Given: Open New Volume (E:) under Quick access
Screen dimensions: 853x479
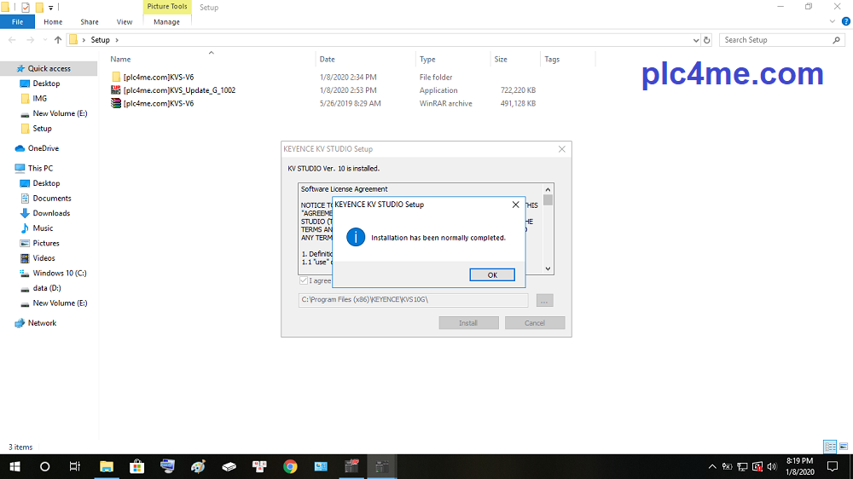Looking at the screenshot, I should (x=60, y=113).
